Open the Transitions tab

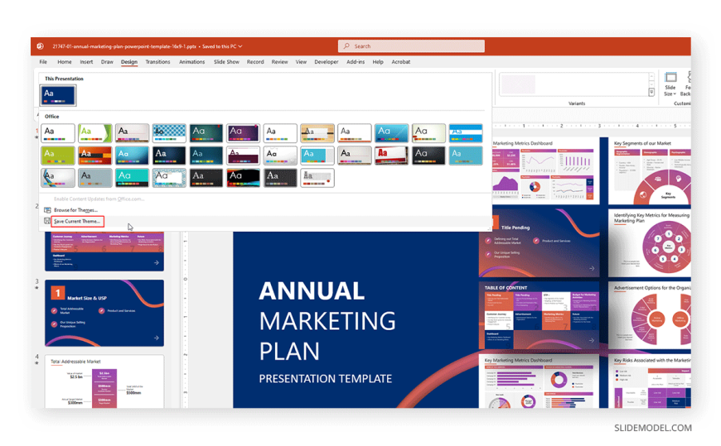157,61
